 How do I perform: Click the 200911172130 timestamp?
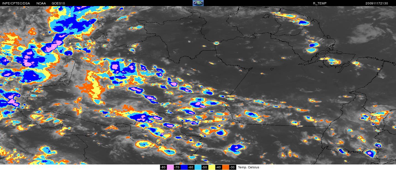377,3
